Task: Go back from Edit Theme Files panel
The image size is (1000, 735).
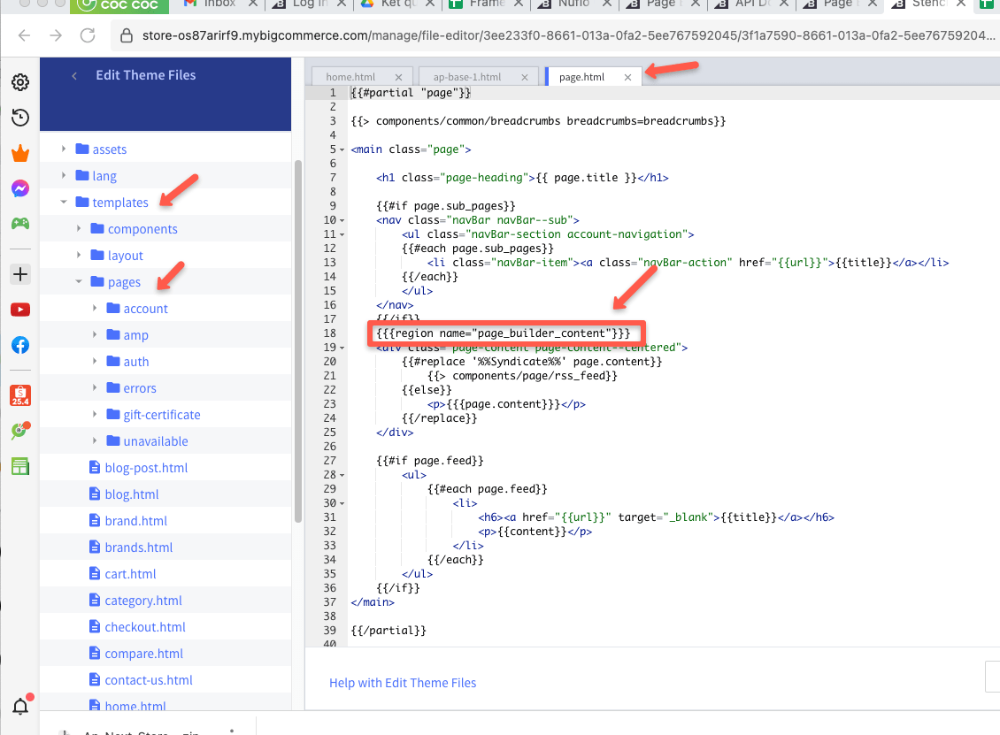Action: [74, 76]
